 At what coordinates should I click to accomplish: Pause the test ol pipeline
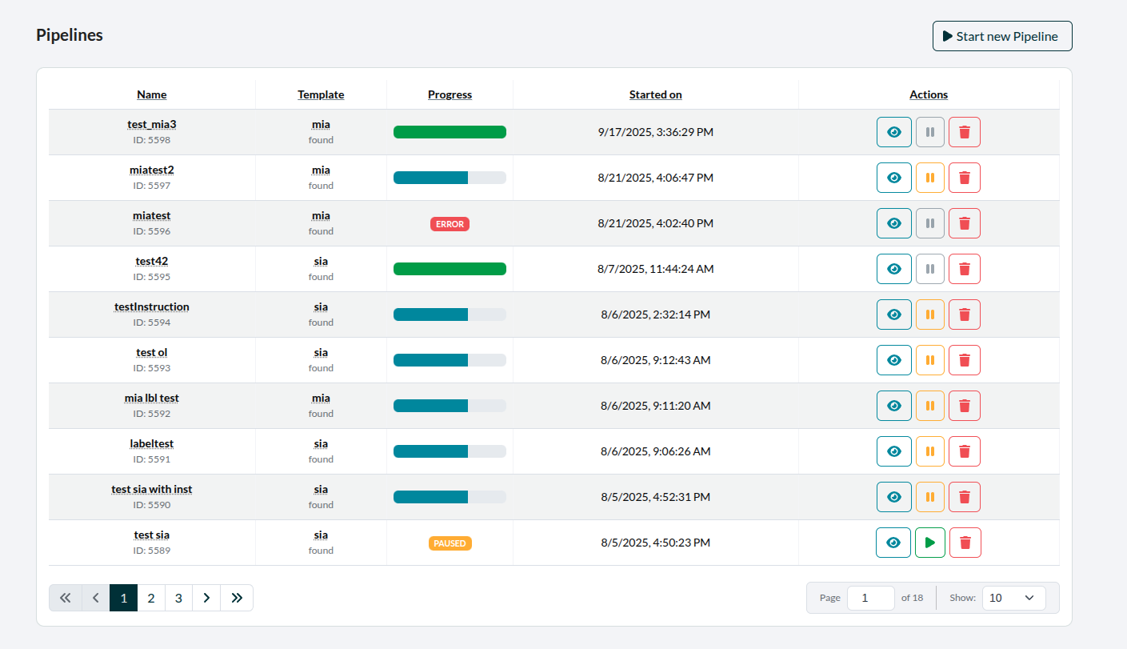coord(929,360)
